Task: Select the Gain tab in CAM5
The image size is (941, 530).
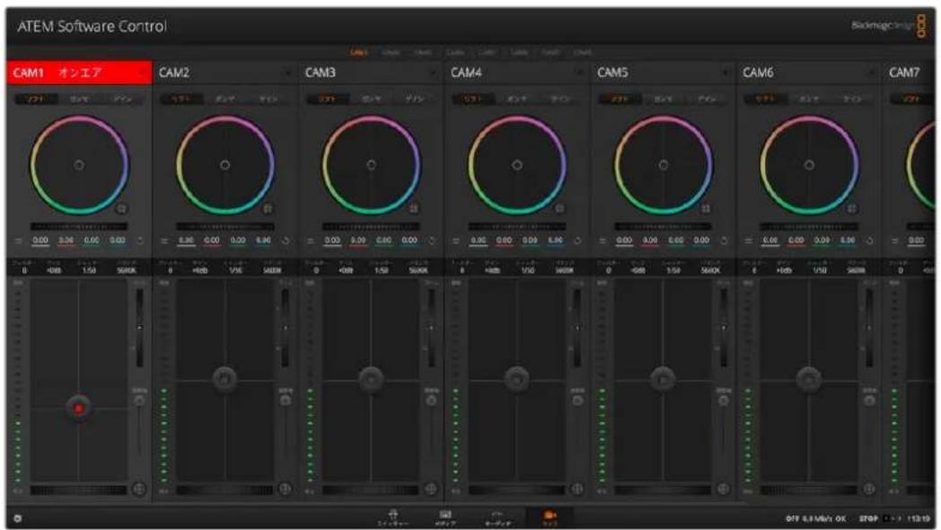Action: (x=707, y=99)
